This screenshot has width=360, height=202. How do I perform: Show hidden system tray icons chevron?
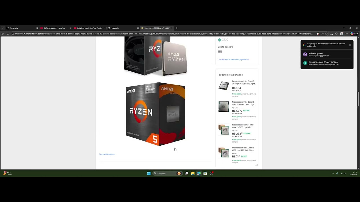coord(333,173)
